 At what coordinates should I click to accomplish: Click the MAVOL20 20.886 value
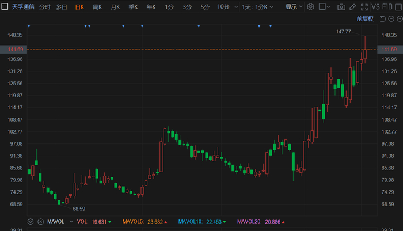(x=273, y=222)
